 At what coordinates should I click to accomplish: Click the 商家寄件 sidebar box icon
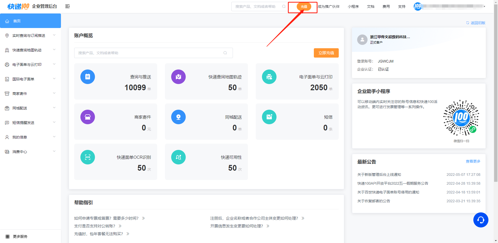coord(7,94)
